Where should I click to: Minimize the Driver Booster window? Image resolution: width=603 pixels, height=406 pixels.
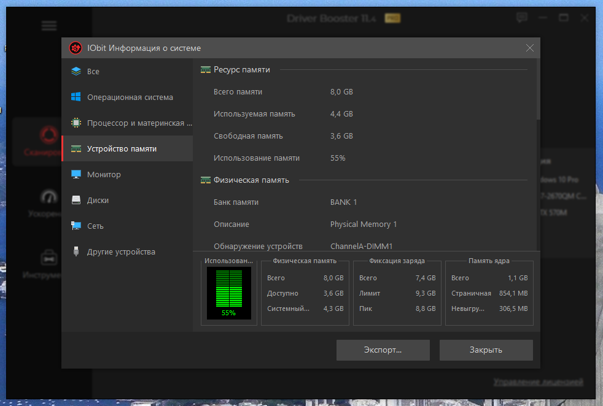click(x=543, y=18)
